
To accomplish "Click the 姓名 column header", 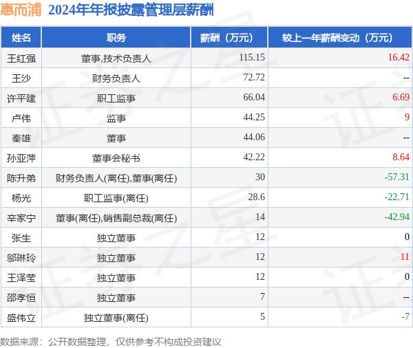I will pos(21,38).
